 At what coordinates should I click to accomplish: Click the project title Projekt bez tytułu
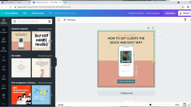[144, 13]
